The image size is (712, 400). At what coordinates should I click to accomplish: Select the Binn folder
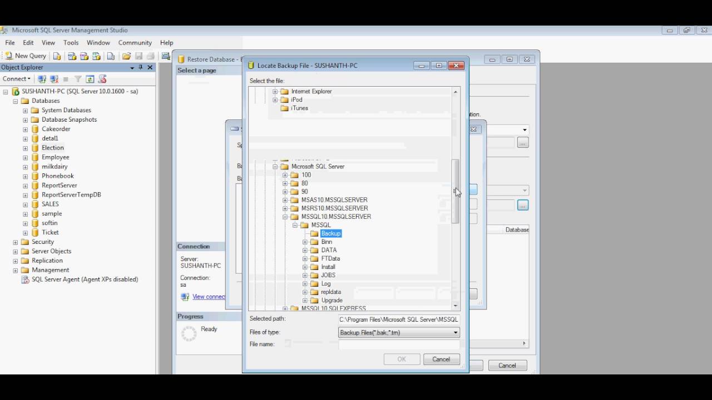click(327, 242)
